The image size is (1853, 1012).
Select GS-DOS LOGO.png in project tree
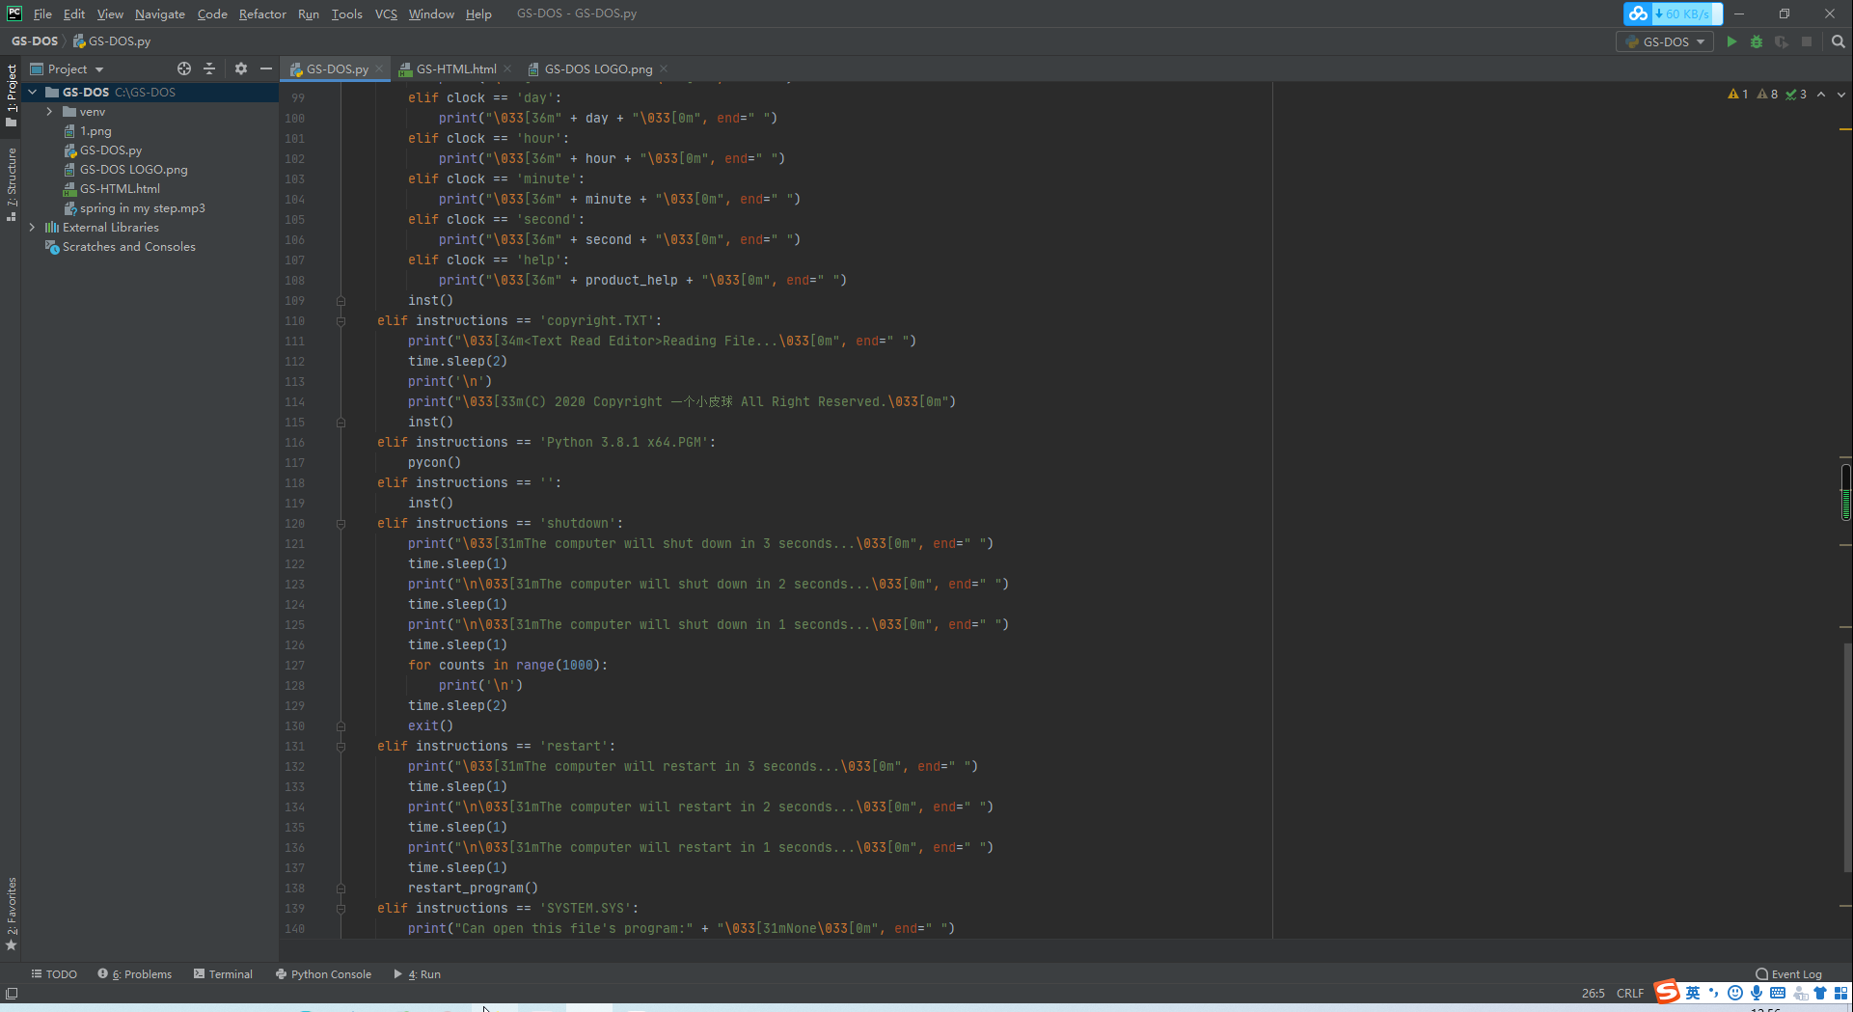133,170
